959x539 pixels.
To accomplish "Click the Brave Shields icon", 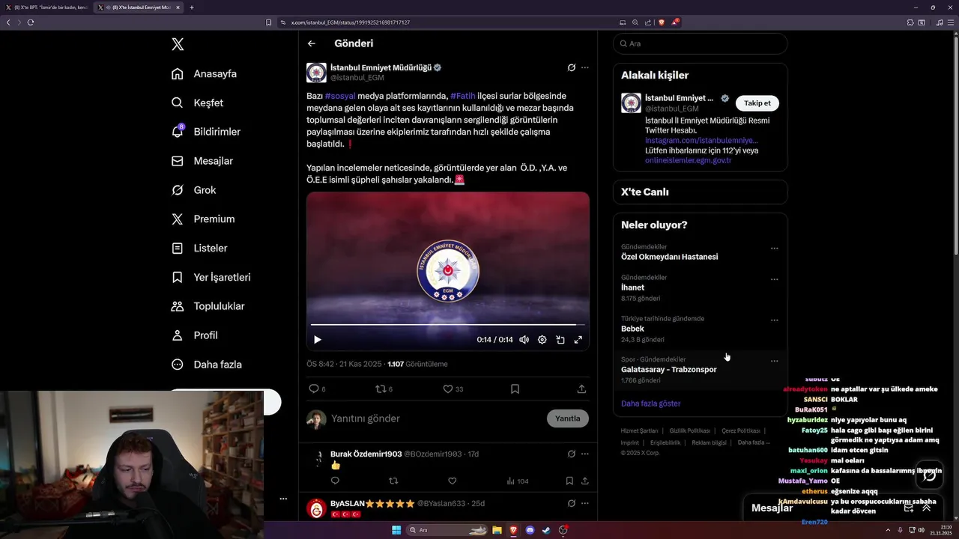I will (662, 22).
